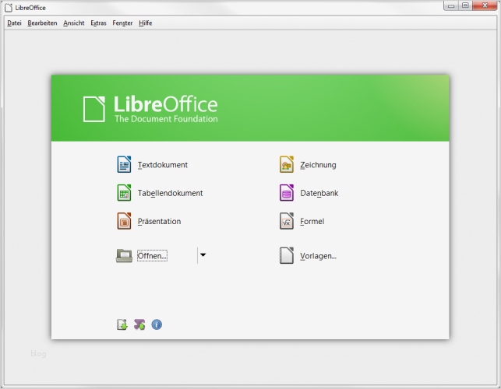Minimize the LibreOffice window
501x389 pixels.
click(x=451, y=5)
